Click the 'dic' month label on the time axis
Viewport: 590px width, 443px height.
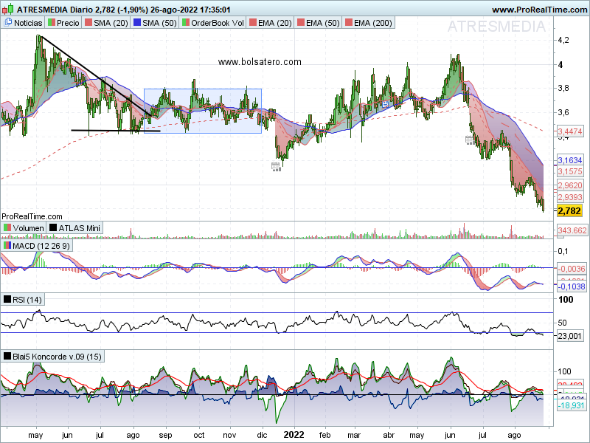[x=262, y=435]
